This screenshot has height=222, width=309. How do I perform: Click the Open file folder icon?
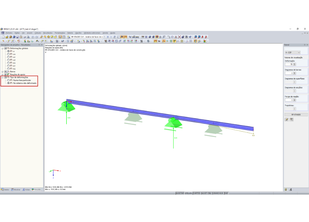pyautogui.click(x=7, y=37)
